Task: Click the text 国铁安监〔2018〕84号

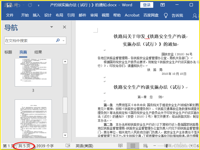Action: tap(177, 54)
